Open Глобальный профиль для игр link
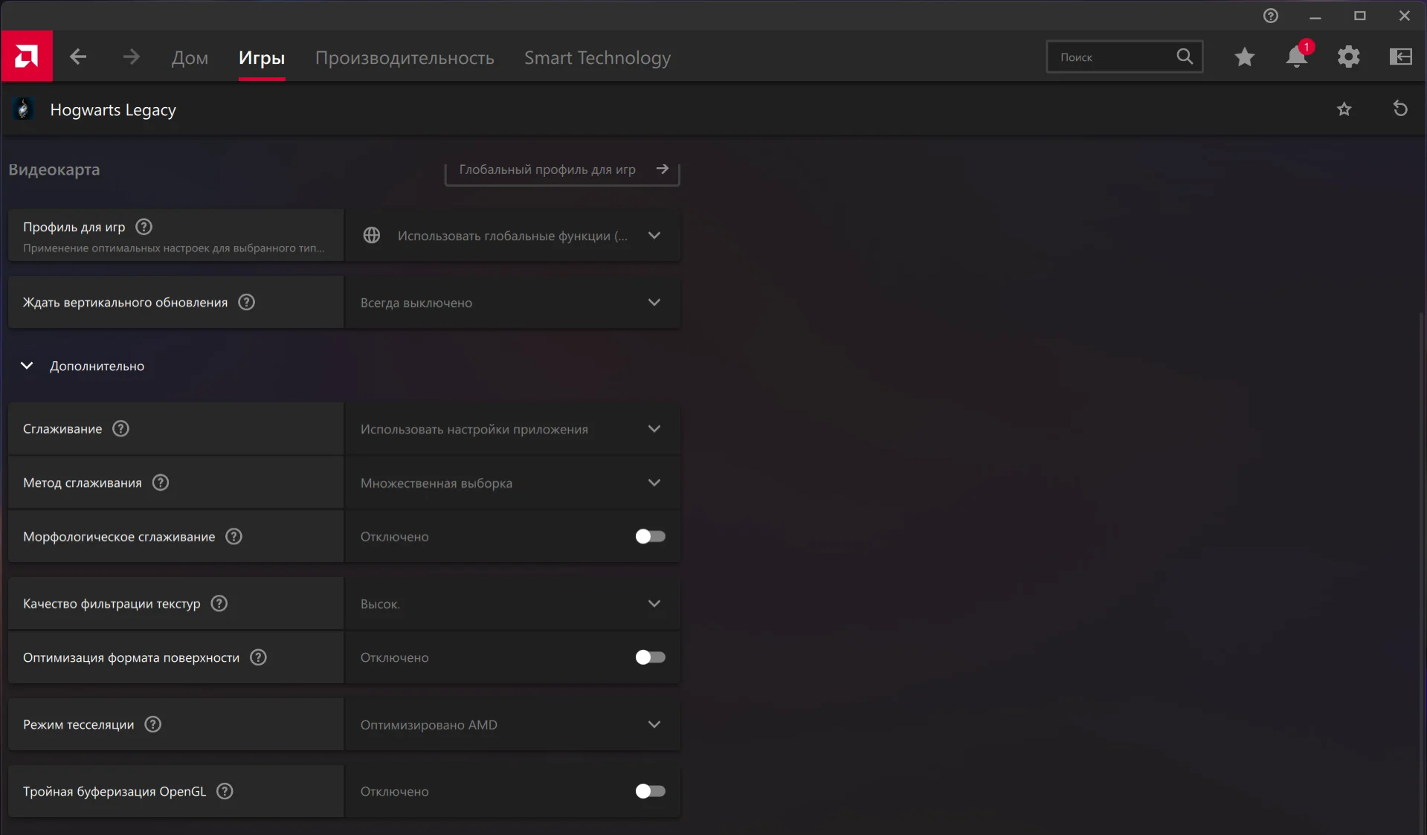 click(x=562, y=170)
